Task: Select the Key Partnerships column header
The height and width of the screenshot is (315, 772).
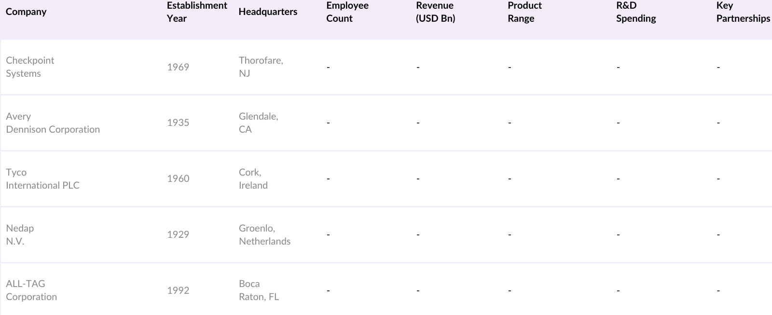Action: pyautogui.click(x=743, y=12)
